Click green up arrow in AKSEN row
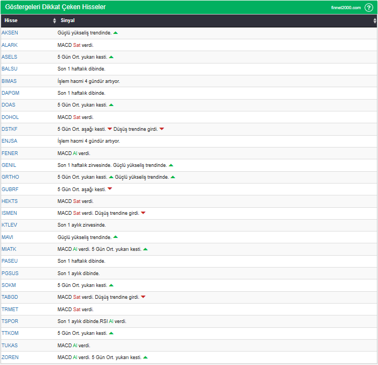 [116, 33]
